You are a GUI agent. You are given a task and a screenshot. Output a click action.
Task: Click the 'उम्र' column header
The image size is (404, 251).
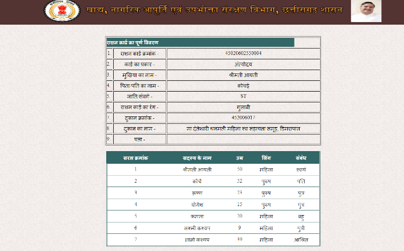(x=240, y=158)
